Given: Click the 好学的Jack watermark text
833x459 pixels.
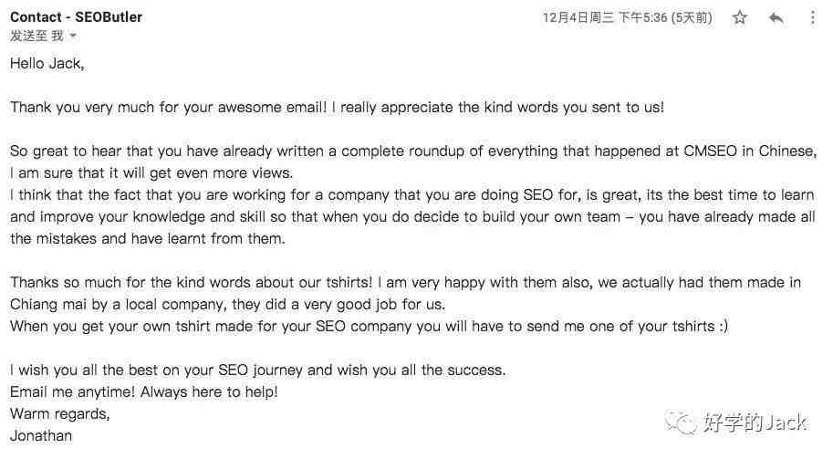Looking at the screenshot, I should point(755,422).
